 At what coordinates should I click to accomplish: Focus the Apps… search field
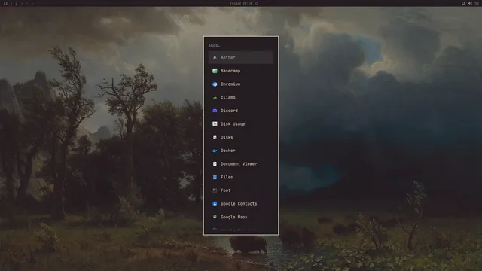tap(241, 45)
